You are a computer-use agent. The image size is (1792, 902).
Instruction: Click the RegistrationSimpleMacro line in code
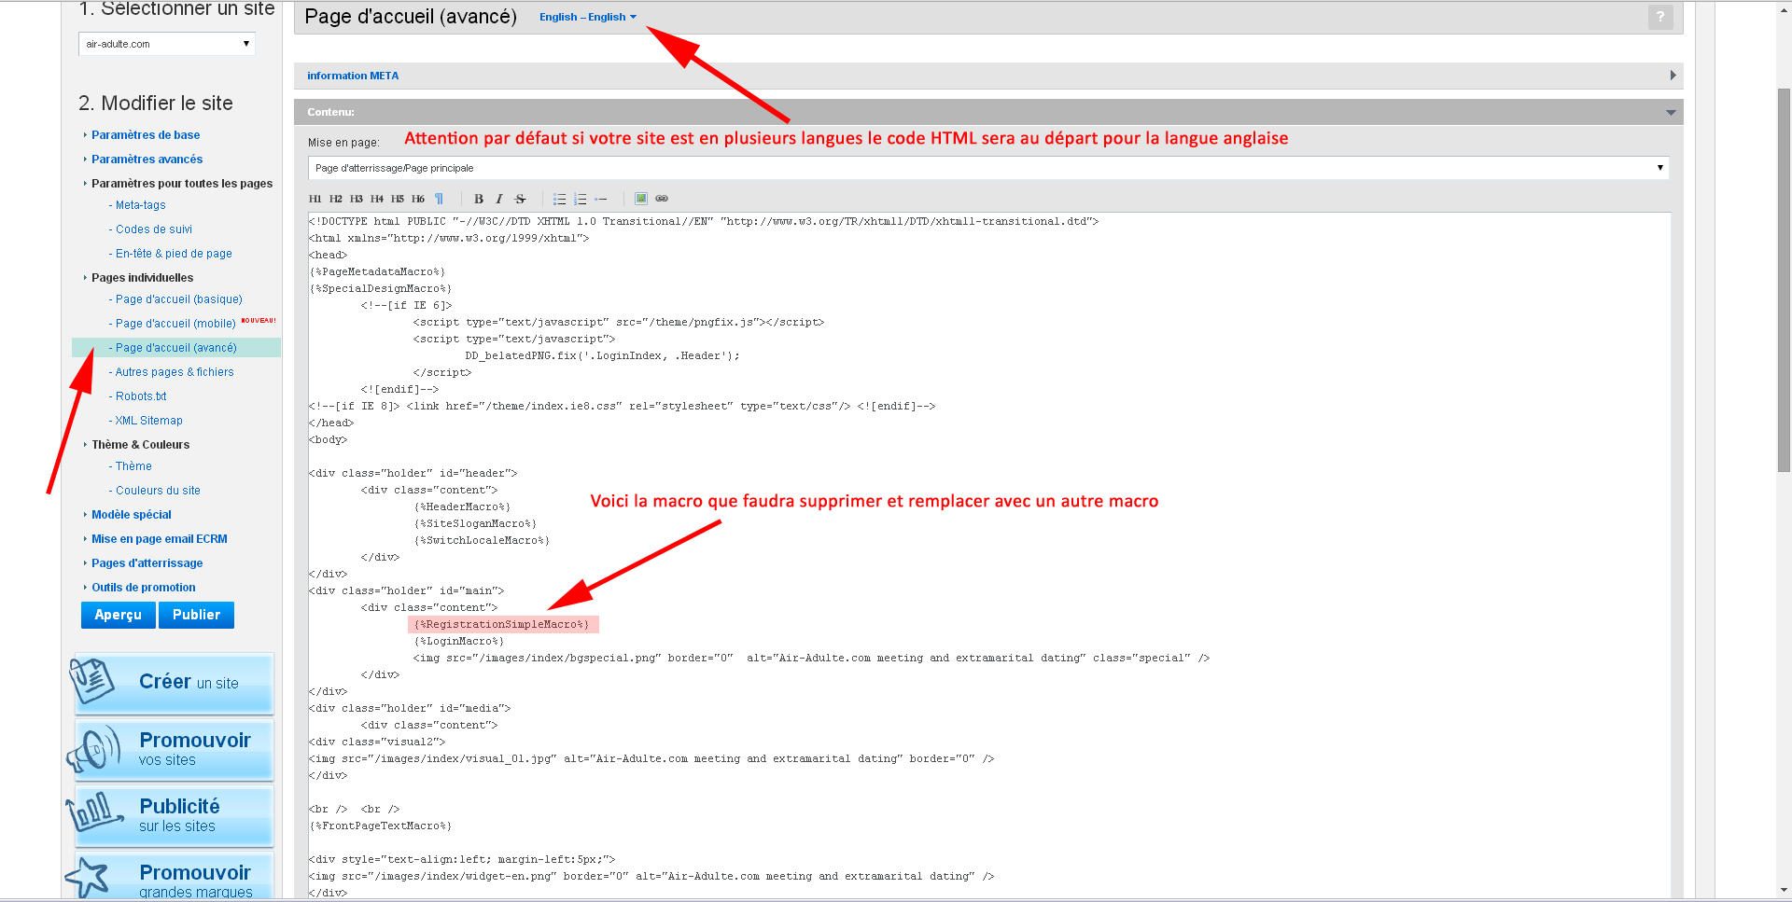(x=502, y=625)
